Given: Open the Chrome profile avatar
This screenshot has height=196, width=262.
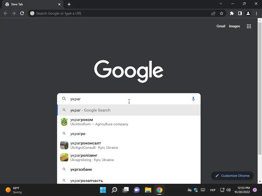Looking at the screenshot, I should click(x=248, y=13).
